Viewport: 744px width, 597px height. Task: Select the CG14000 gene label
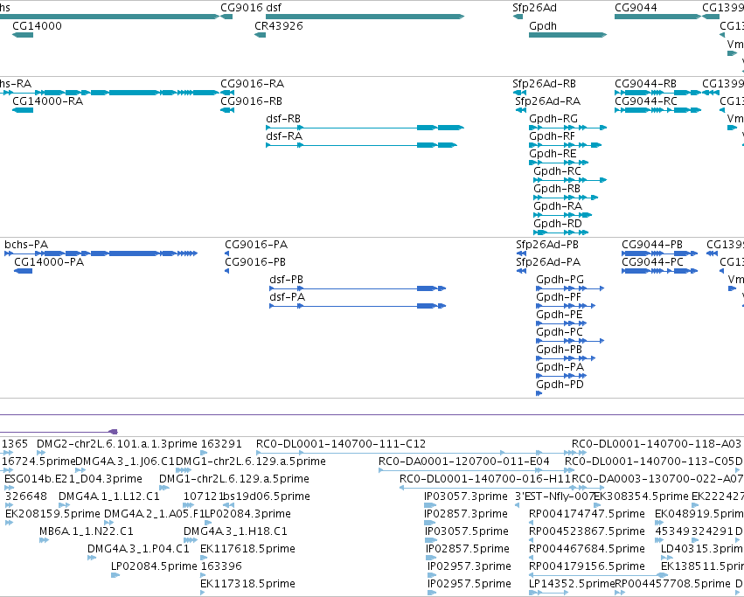pos(37,25)
